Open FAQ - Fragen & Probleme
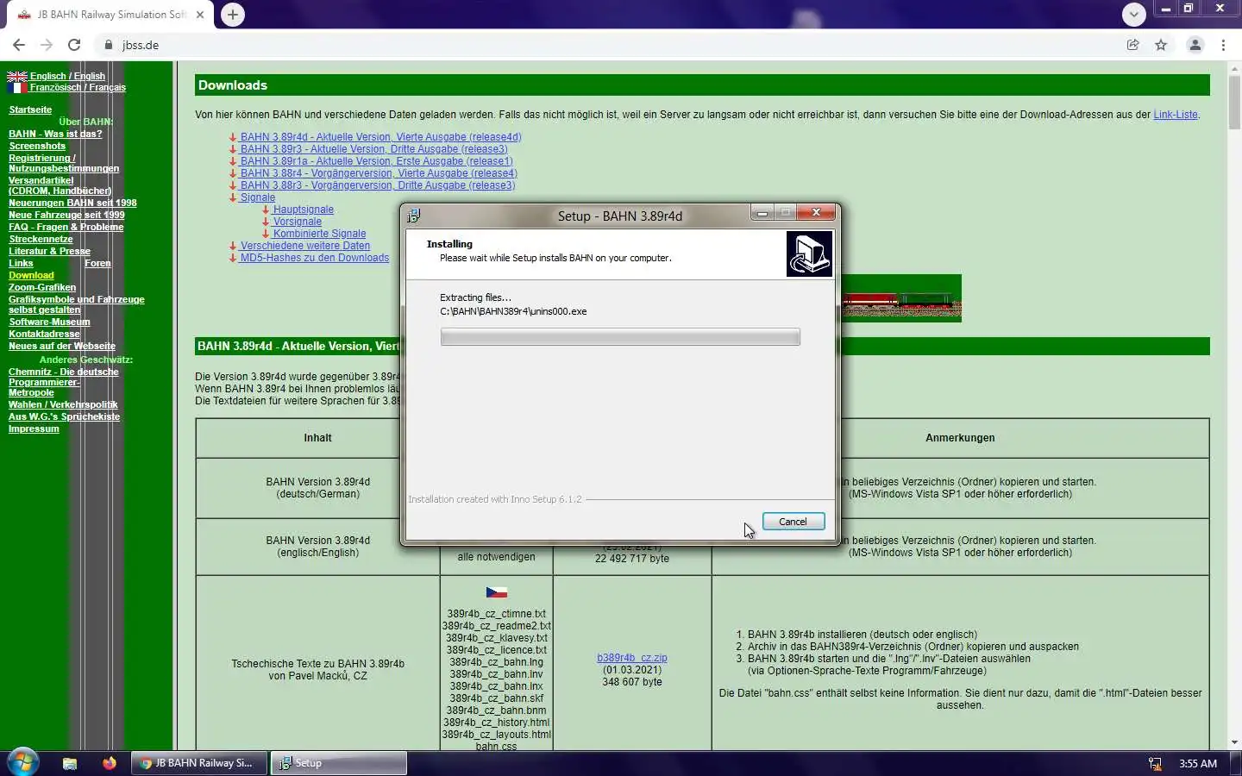The height and width of the screenshot is (776, 1242). click(x=66, y=227)
